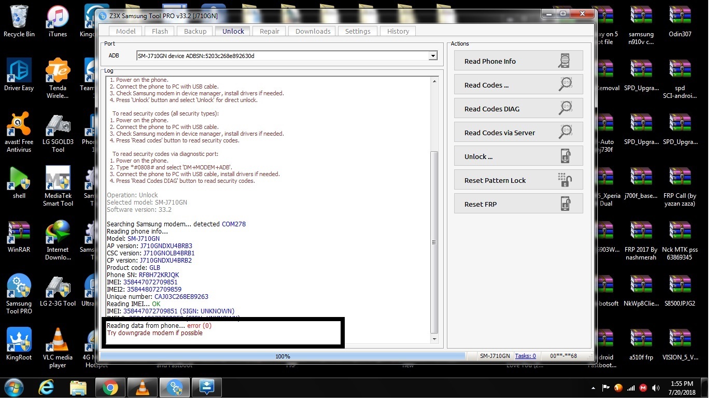This screenshot has width=717, height=418.
Task: Click Read Phone Info button
Action: [518, 61]
